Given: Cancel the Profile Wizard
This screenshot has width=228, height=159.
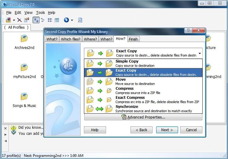Looking at the screenshot, I should [191, 130].
